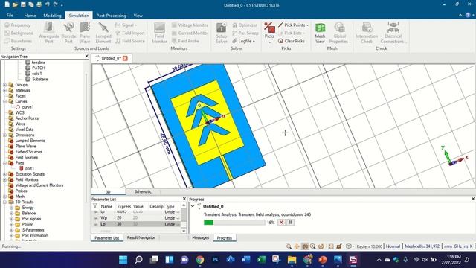Collapse the Untitled_0 progress entry
This screenshot has height=268, width=476.
pyautogui.click(x=193, y=206)
